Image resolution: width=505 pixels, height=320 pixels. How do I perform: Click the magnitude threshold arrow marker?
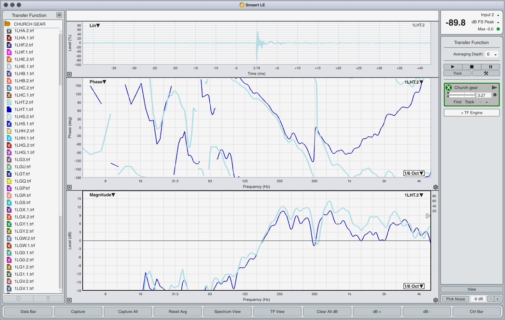point(428,216)
